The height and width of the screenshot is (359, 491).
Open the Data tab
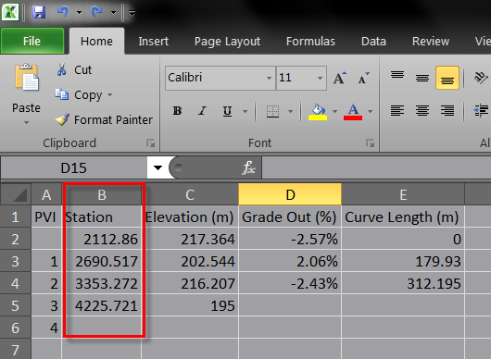coord(373,42)
